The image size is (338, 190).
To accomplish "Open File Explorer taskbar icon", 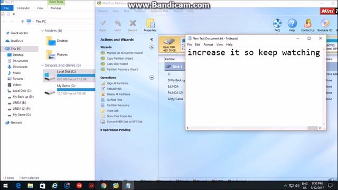I will click(31, 185).
